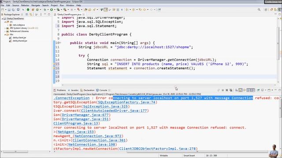Open the Navigate menu
282x158 pixels.
(x=36, y=5)
